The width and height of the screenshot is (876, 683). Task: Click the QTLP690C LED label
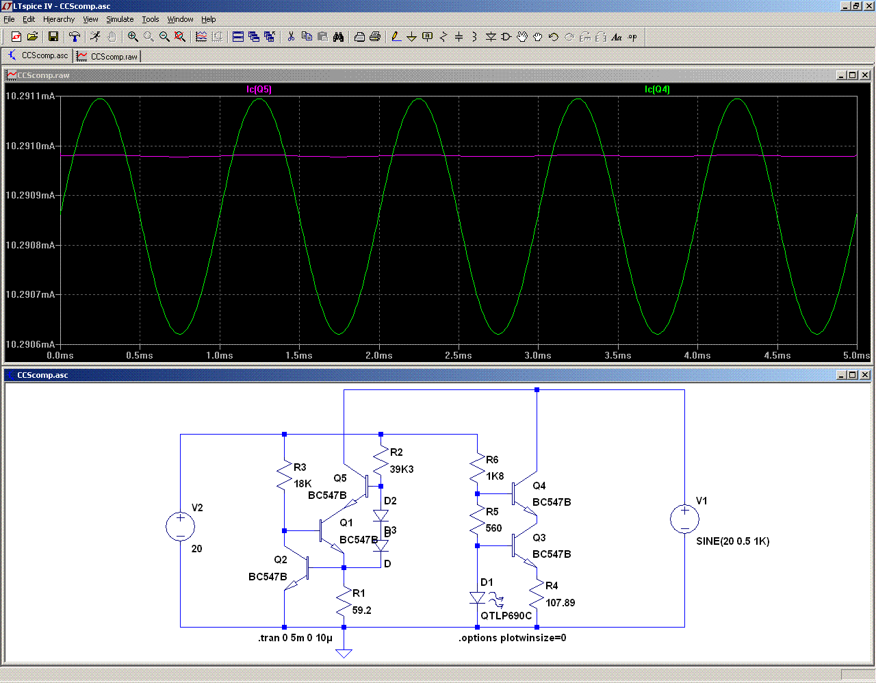pos(506,616)
